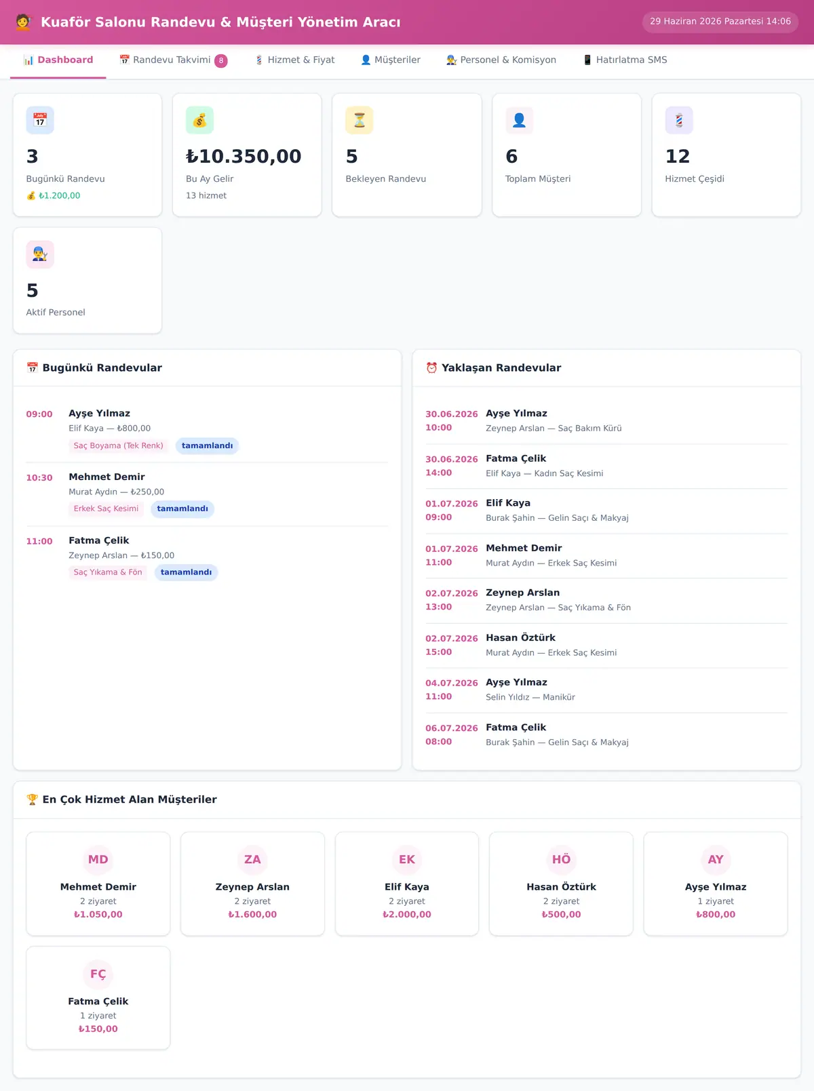814x1091 pixels.
Task: Select the Selin Yıldız — Manikür appointment line
Action: coord(530,697)
